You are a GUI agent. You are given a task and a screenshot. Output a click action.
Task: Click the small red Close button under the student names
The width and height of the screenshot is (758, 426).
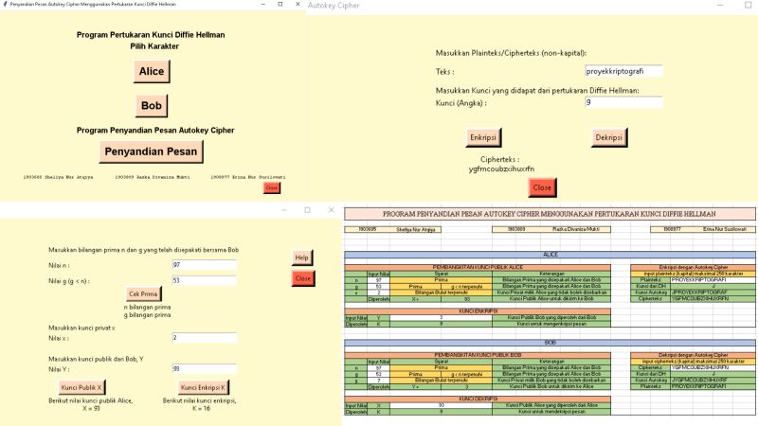click(272, 187)
